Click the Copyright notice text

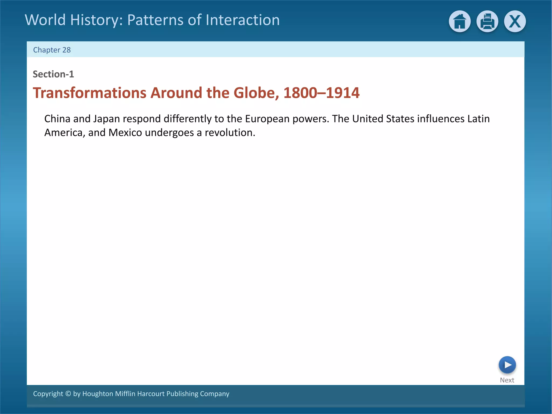(x=131, y=394)
